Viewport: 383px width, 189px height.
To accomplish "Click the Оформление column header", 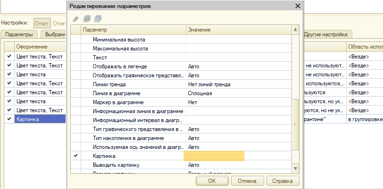I will click(40, 47).
